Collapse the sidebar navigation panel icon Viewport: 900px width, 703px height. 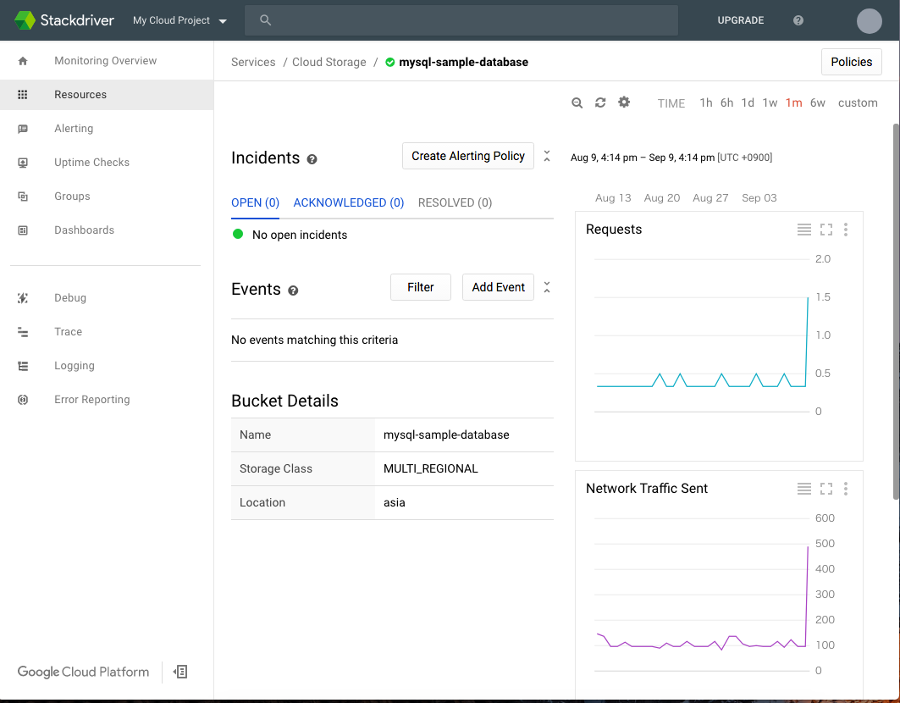click(x=180, y=672)
